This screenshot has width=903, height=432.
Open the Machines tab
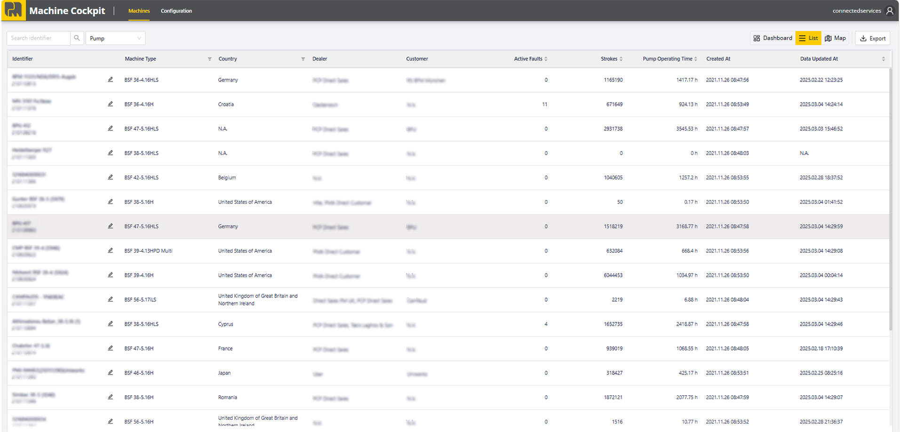point(139,11)
